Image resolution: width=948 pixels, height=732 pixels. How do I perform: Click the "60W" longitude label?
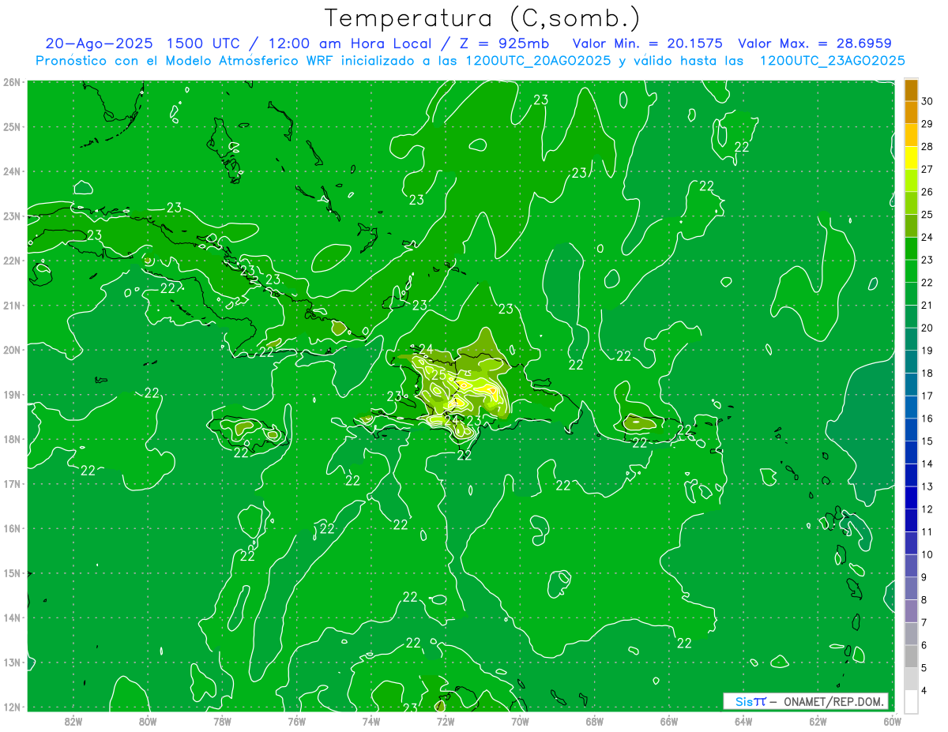[892, 721]
